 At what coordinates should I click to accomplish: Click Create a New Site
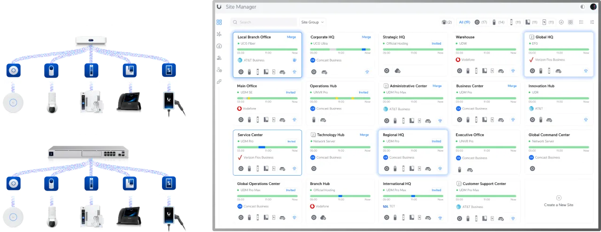coord(558,201)
